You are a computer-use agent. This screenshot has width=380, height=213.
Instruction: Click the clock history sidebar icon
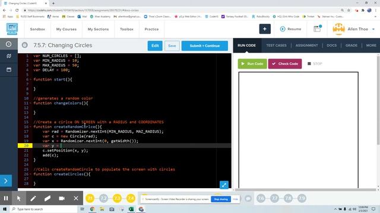click(x=9, y=44)
